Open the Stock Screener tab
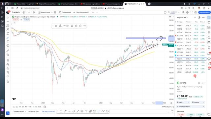The image size is (211, 119). click(x=18, y=111)
